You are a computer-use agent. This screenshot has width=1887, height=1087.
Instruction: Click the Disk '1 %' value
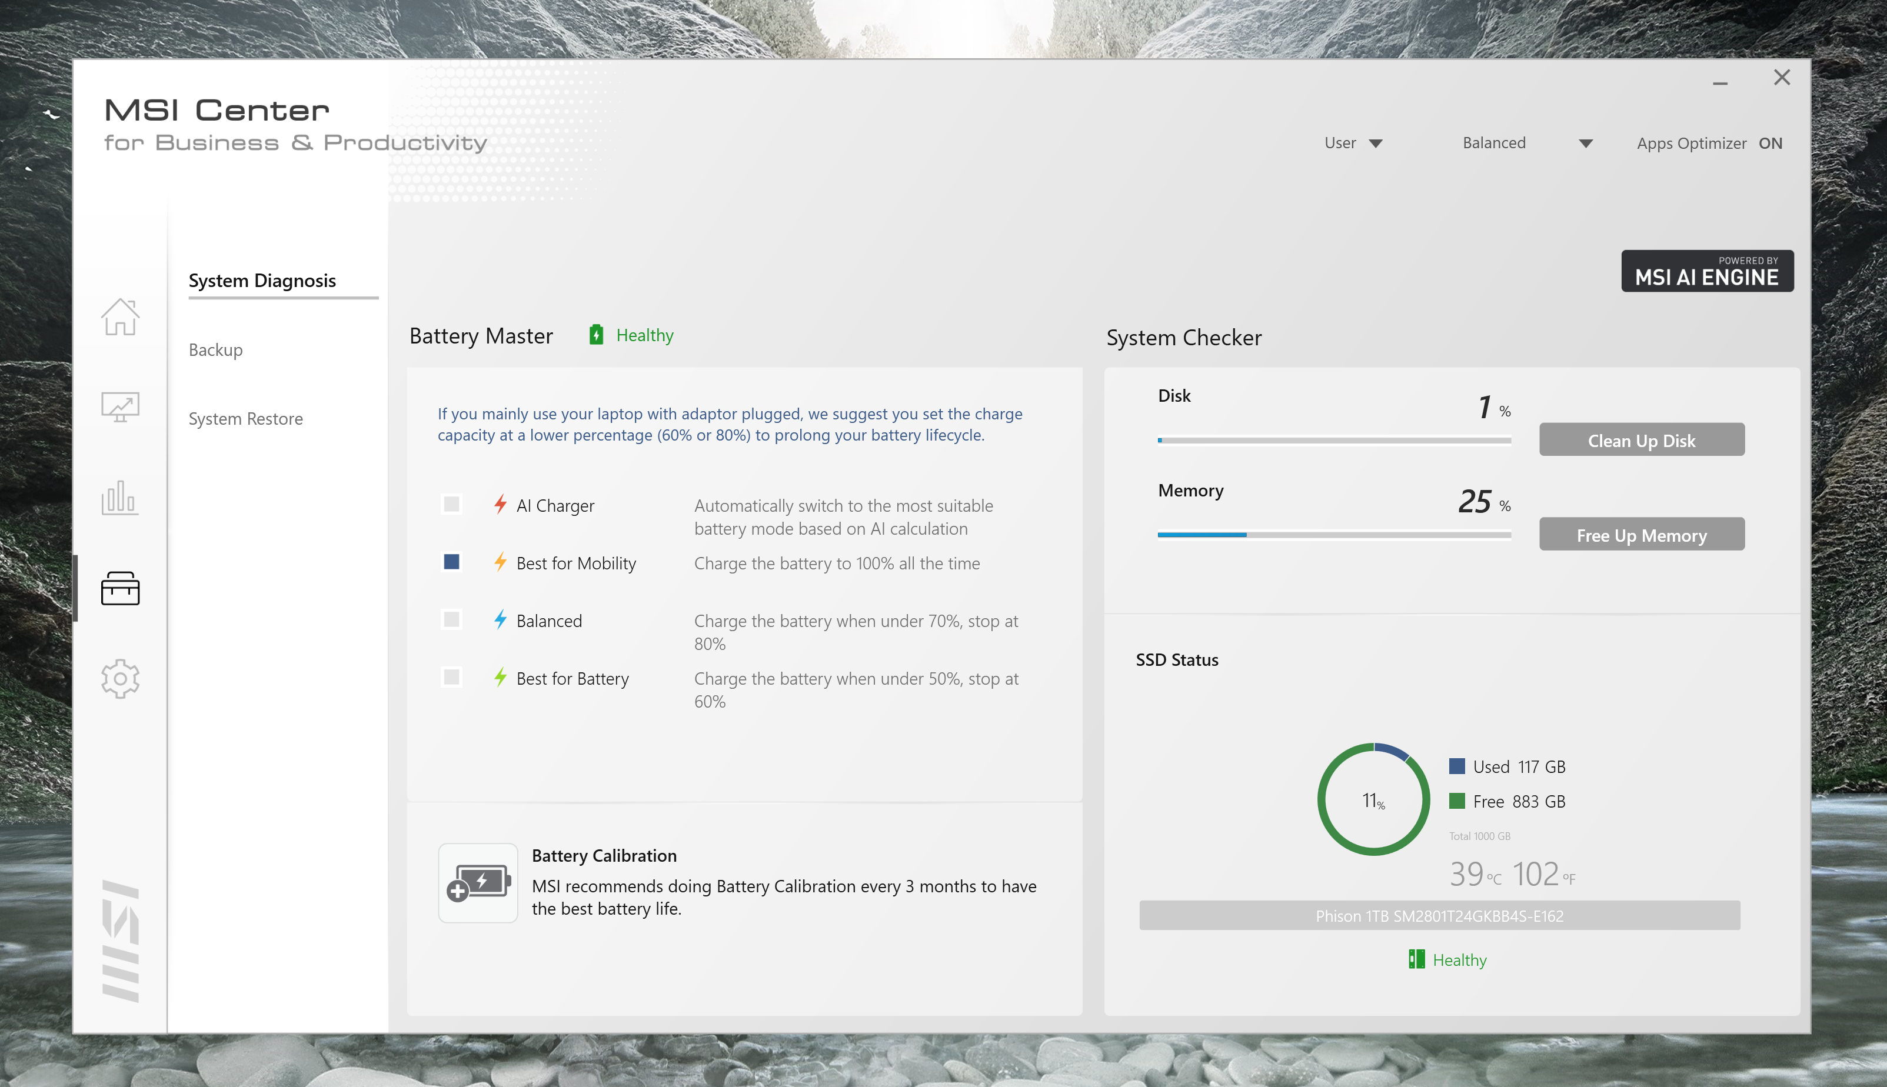tap(1494, 408)
